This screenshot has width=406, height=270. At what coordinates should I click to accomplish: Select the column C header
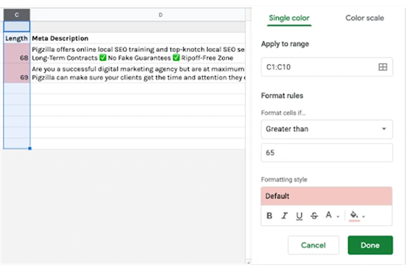16,14
